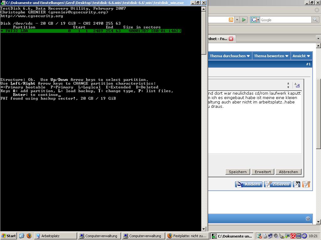Image resolution: width=321 pixels, height=240 pixels.
Task: Click into the Google search field
Action: [286, 20]
